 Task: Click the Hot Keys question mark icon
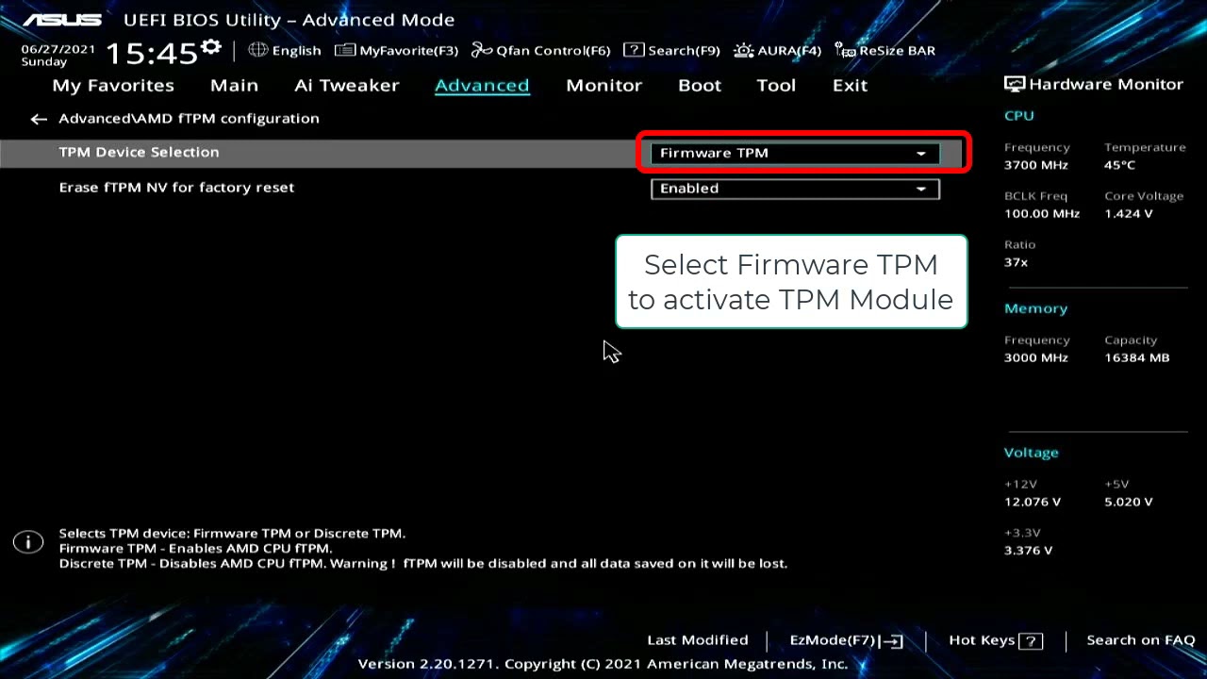(1031, 640)
